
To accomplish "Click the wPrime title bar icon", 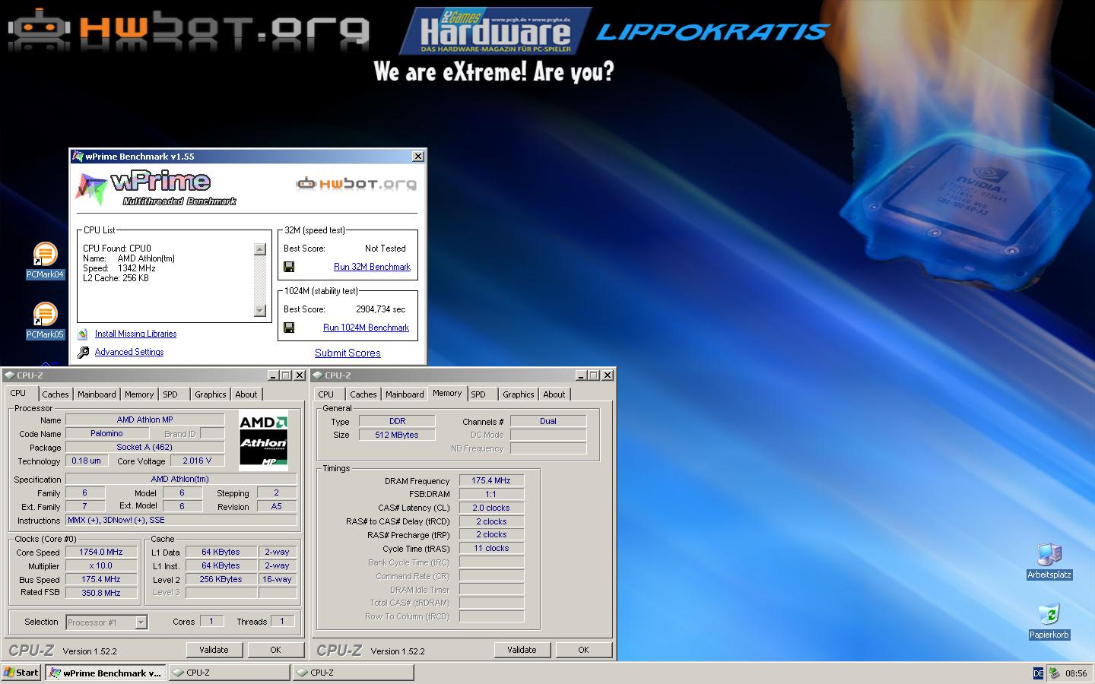I will (x=78, y=157).
